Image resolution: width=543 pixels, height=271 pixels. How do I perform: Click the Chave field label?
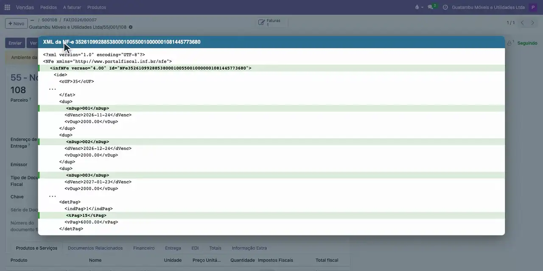point(17,196)
